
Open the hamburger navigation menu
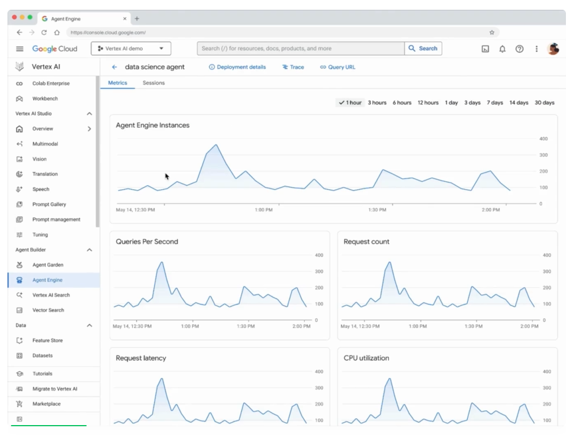tap(20, 49)
